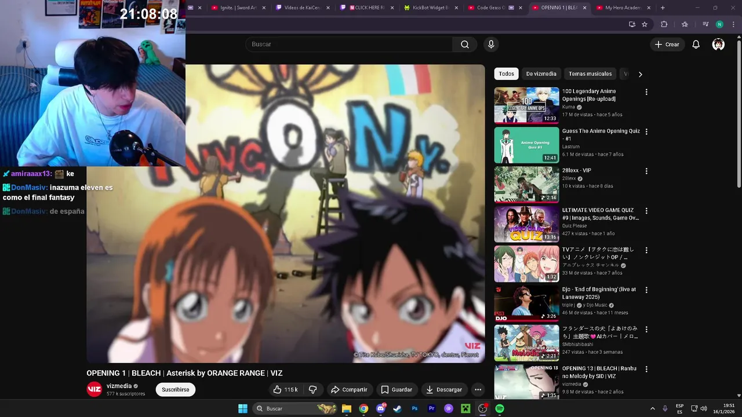Click the YouTube search magnifier button
This screenshot has height=417, width=742.
(x=465, y=45)
